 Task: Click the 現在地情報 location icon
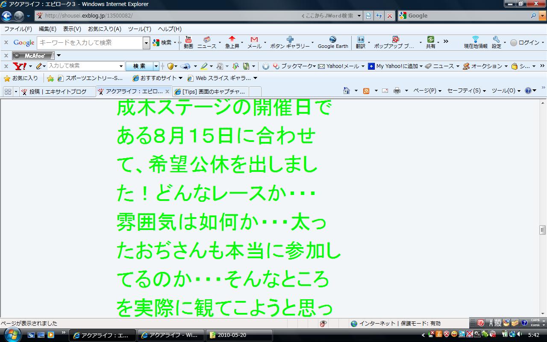[x=475, y=42]
